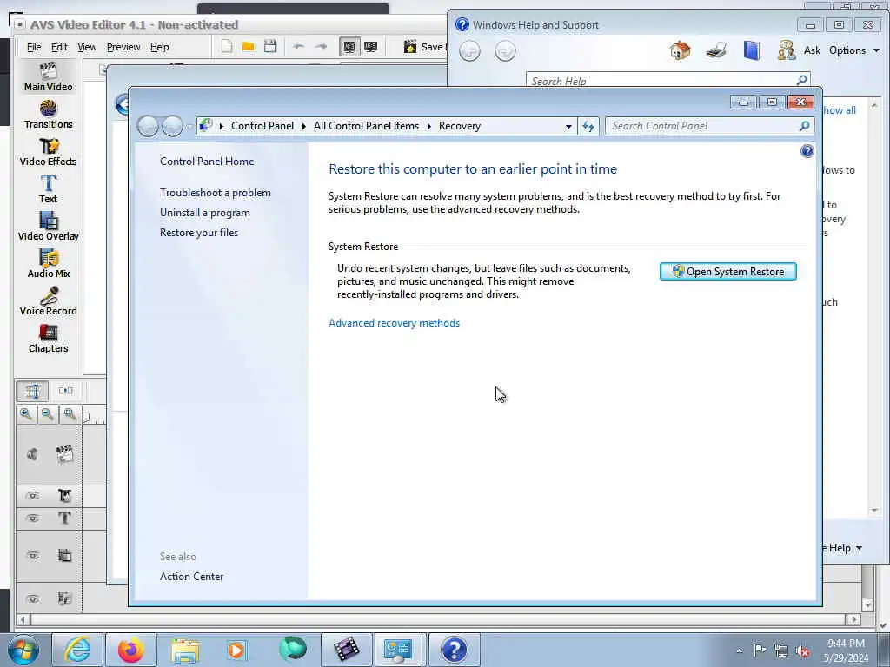Toggle first preview monitor mode in AVS toolbar
Image resolution: width=890 pixels, height=667 pixels.
(x=349, y=47)
